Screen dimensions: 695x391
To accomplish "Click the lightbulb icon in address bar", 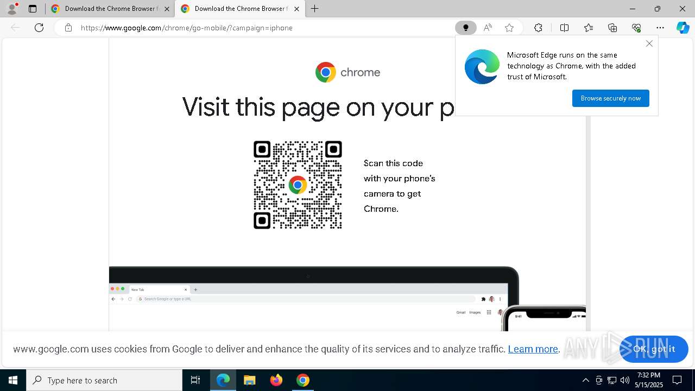I will pyautogui.click(x=465, y=28).
